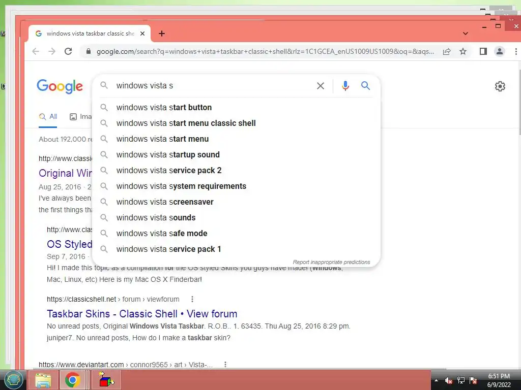The height and width of the screenshot is (390, 521).
Task: Click the Chrome taskbar icon
Action: coord(73,380)
